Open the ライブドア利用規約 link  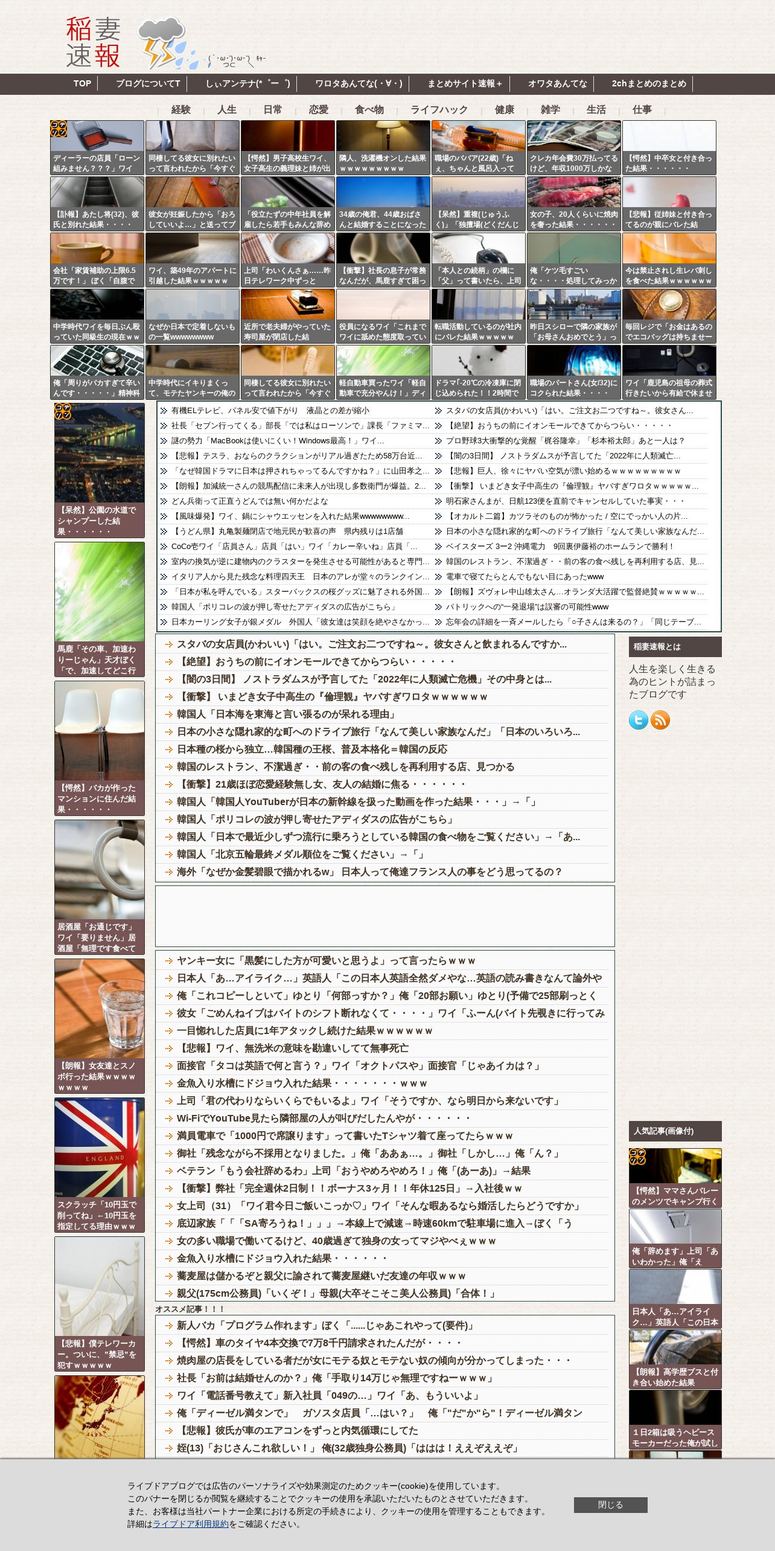[x=191, y=1524]
